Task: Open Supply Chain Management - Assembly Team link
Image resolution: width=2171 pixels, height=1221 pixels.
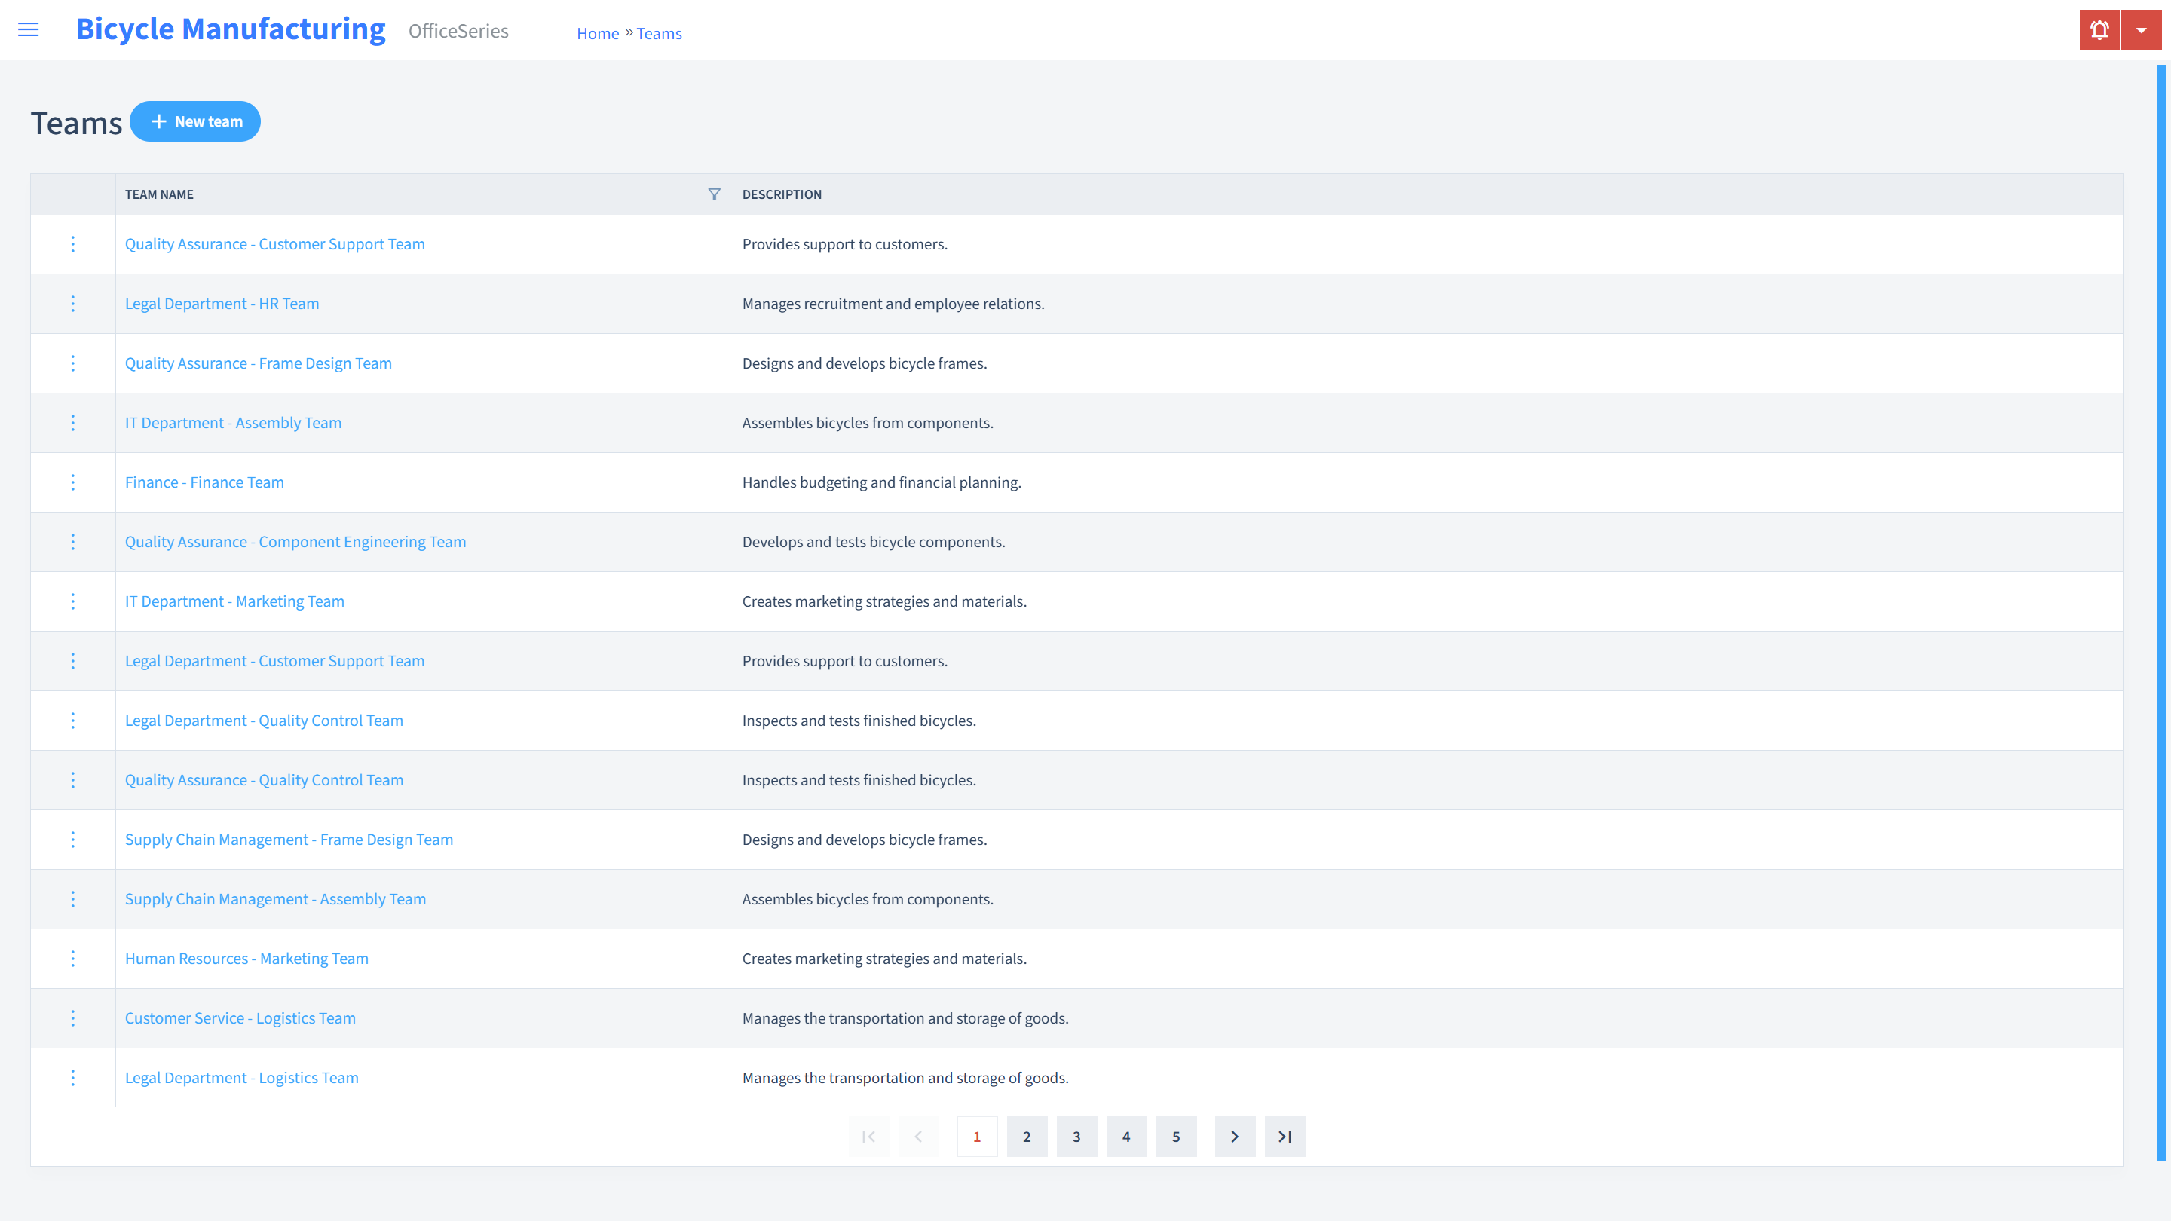Action: (x=276, y=899)
